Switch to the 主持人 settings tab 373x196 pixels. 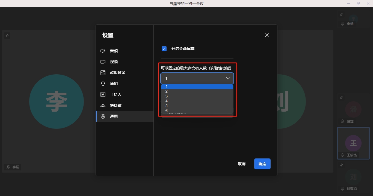tap(116, 94)
